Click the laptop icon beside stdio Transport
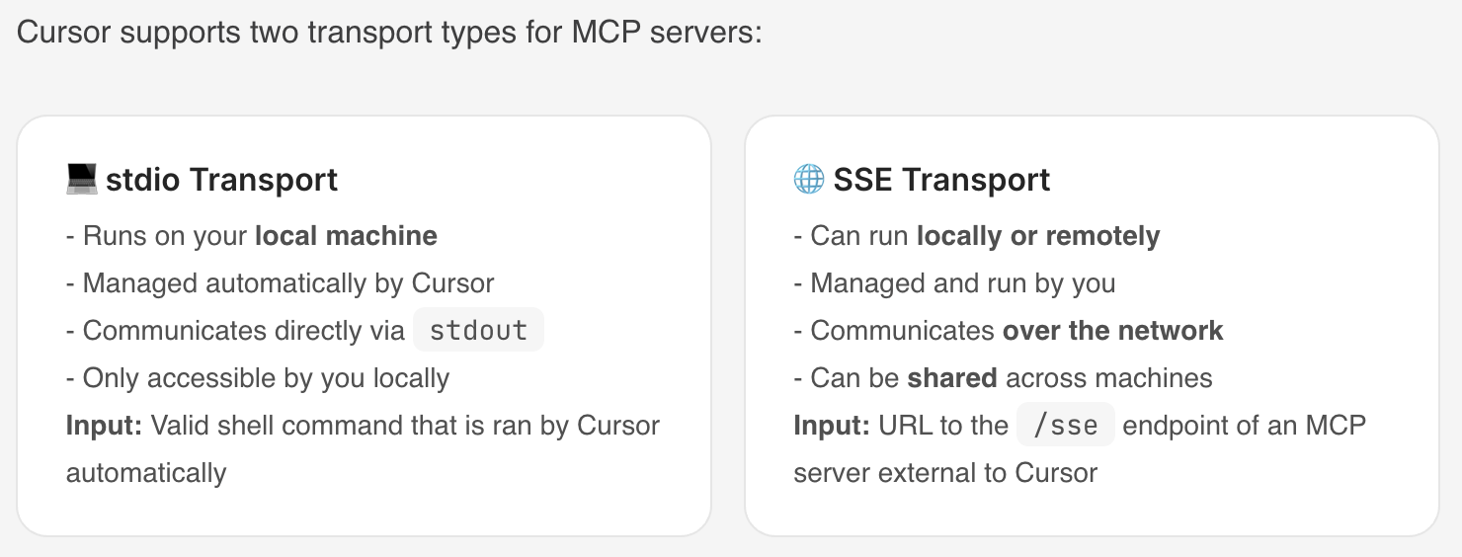The width and height of the screenshot is (1462, 557). click(81, 180)
